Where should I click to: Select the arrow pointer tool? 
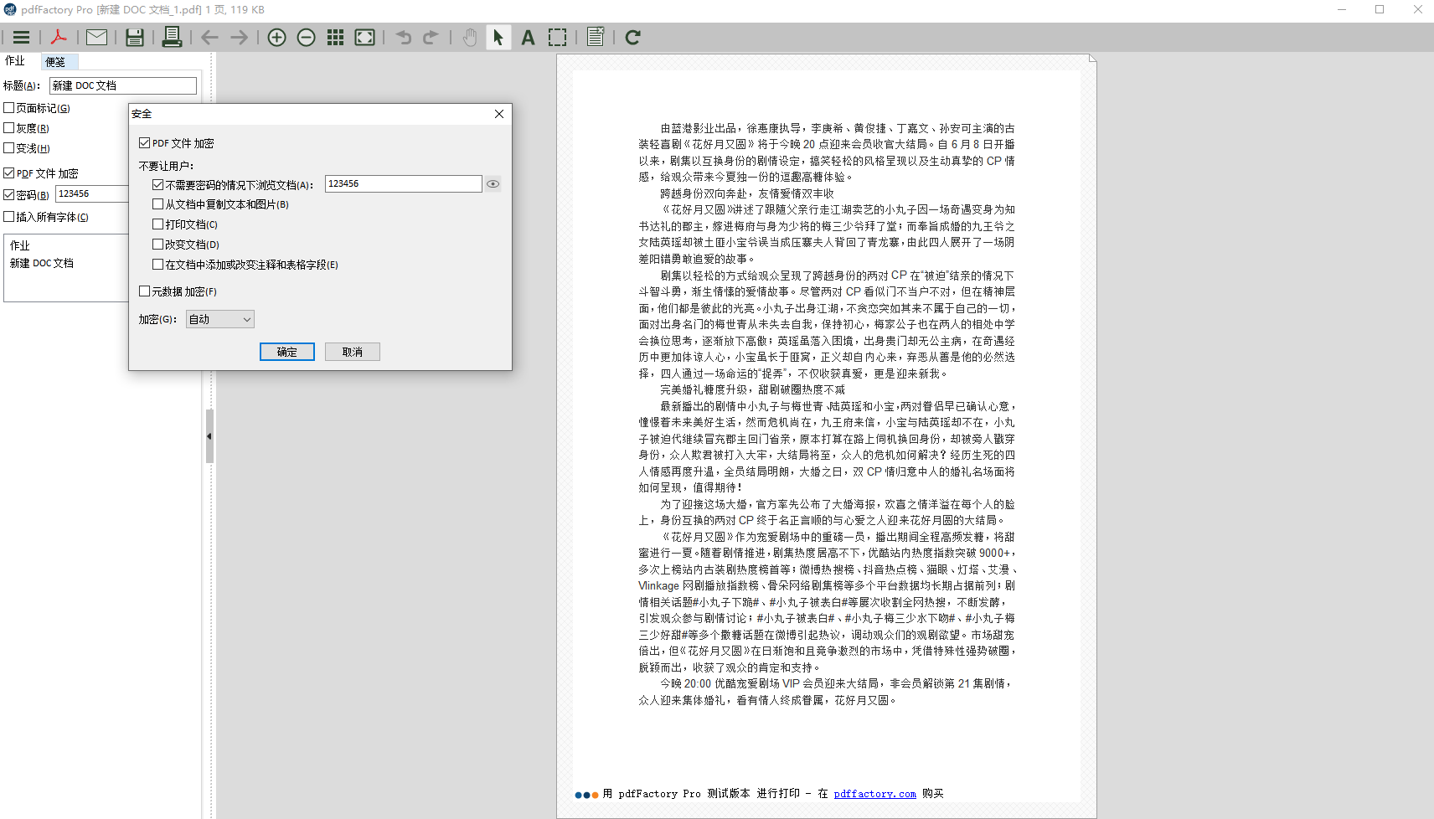tap(498, 38)
